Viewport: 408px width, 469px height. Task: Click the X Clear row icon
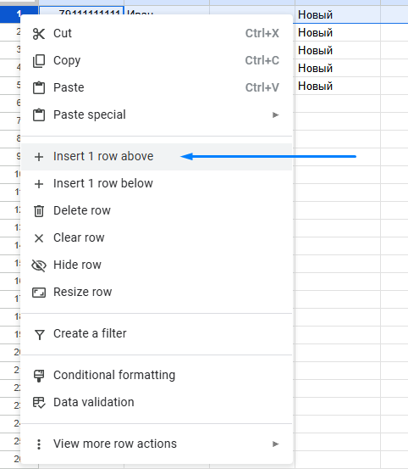39,238
